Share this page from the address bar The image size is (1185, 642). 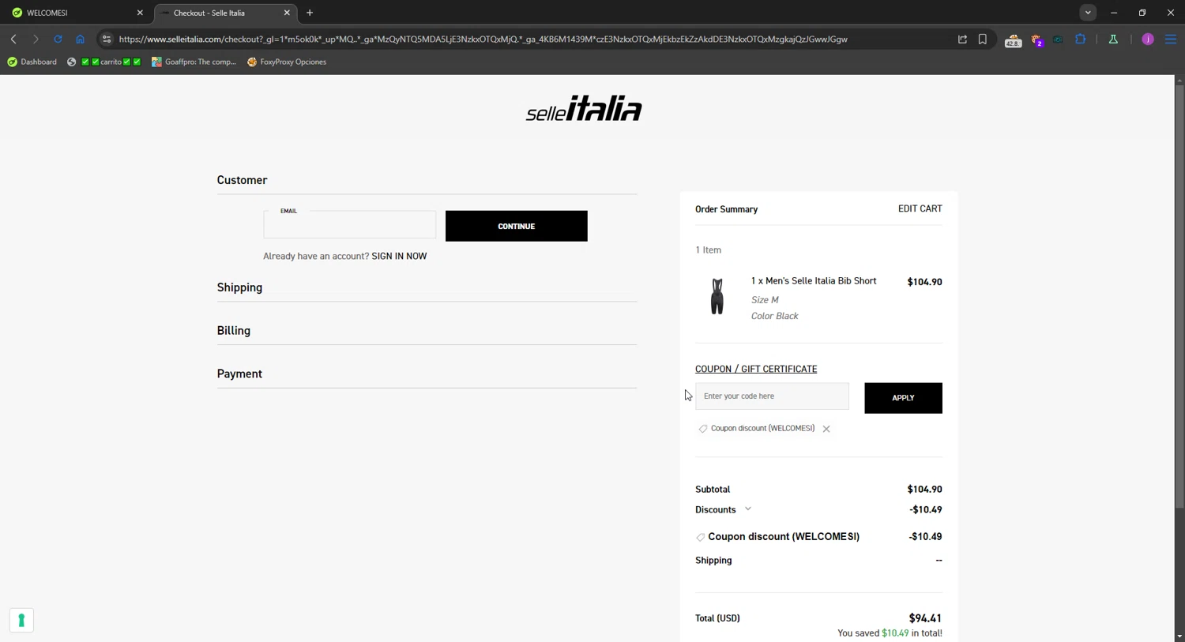click(x=962, y=39)
